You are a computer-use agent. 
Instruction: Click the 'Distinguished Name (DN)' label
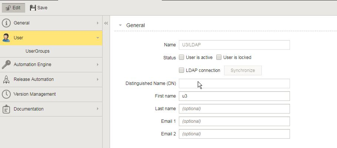point(151,83)
